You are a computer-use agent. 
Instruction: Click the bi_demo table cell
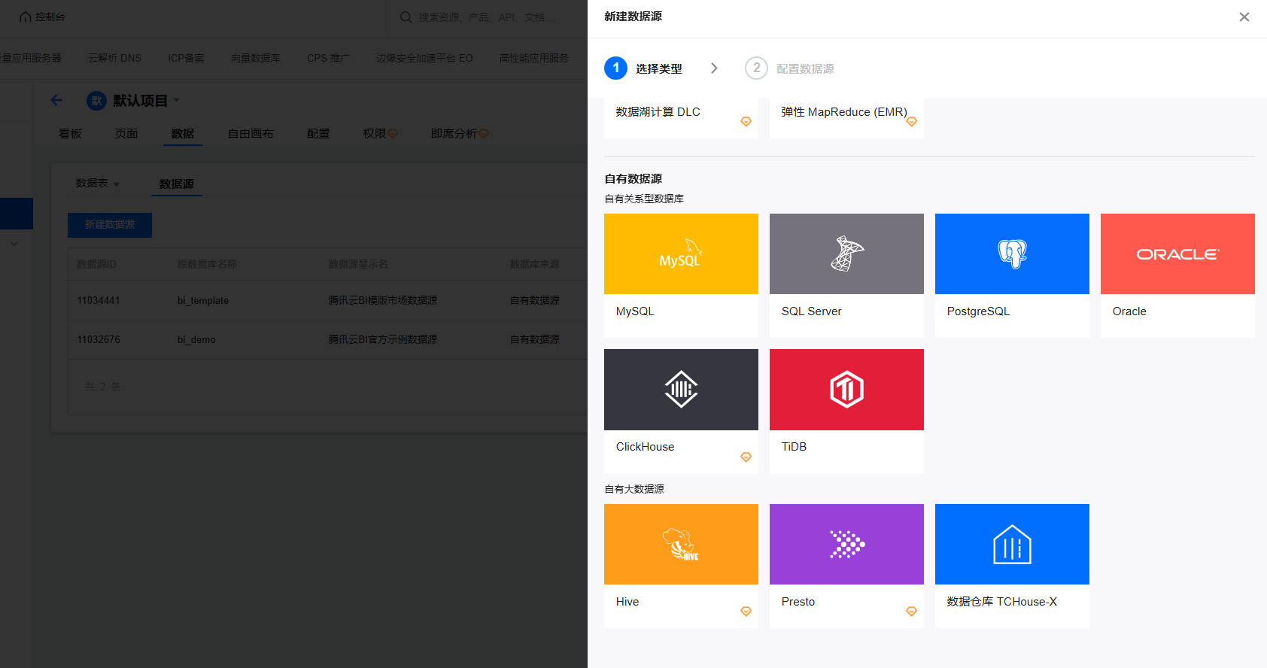click(x=196, y=339)
